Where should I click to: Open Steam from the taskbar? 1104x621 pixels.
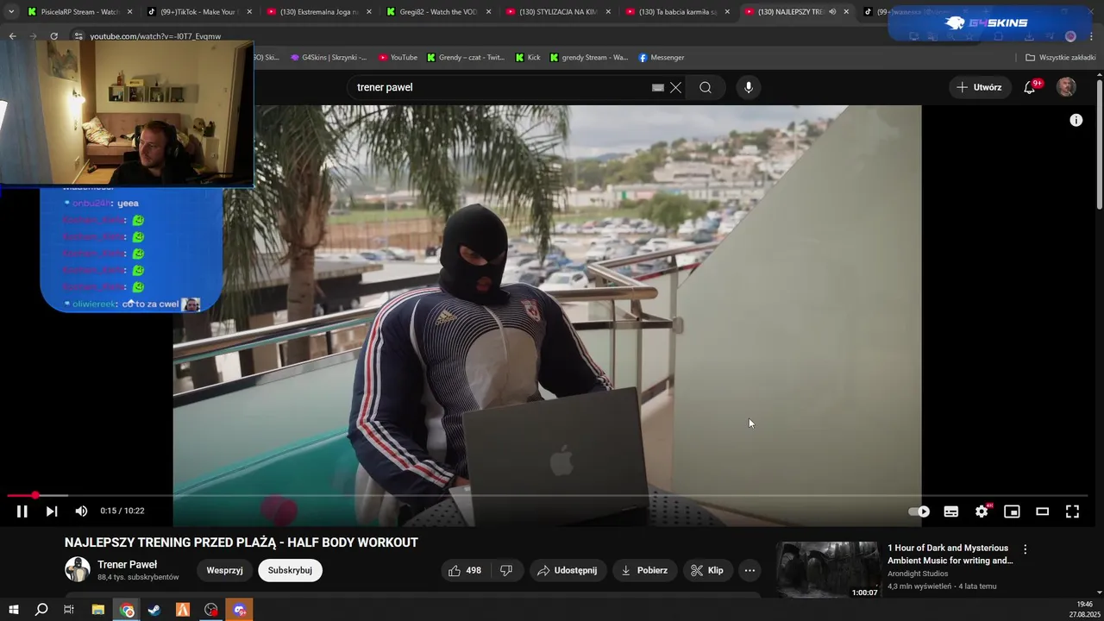(154, 610)
